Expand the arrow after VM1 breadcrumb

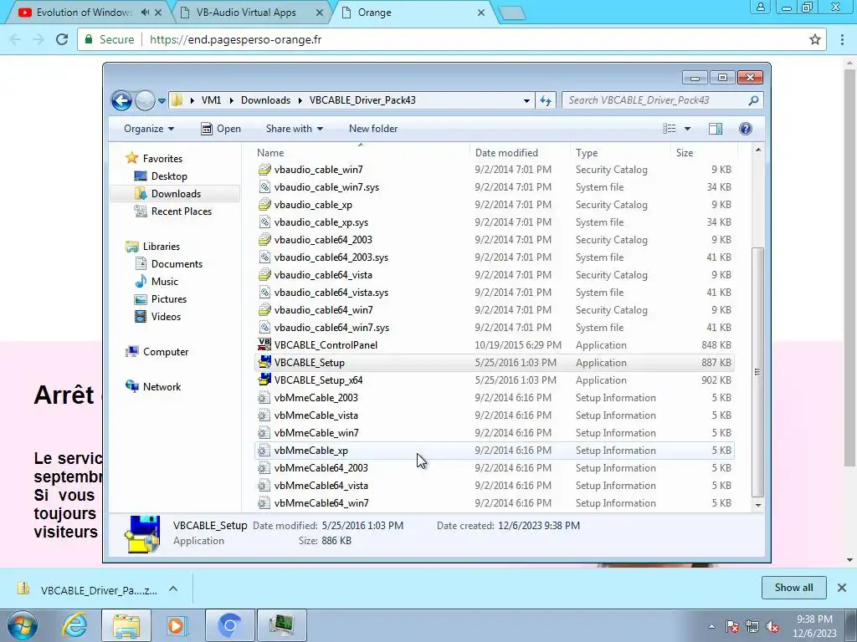coord(231,100)
